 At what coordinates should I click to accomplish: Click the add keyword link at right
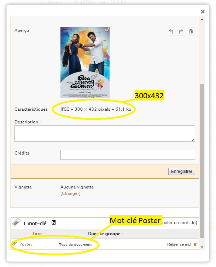179,222
